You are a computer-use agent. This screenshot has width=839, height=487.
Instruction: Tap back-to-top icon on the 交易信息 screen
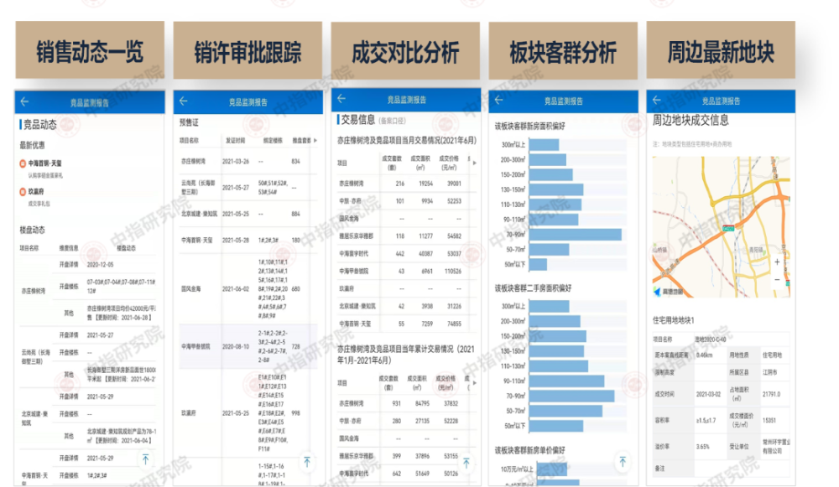coord(466,463)
